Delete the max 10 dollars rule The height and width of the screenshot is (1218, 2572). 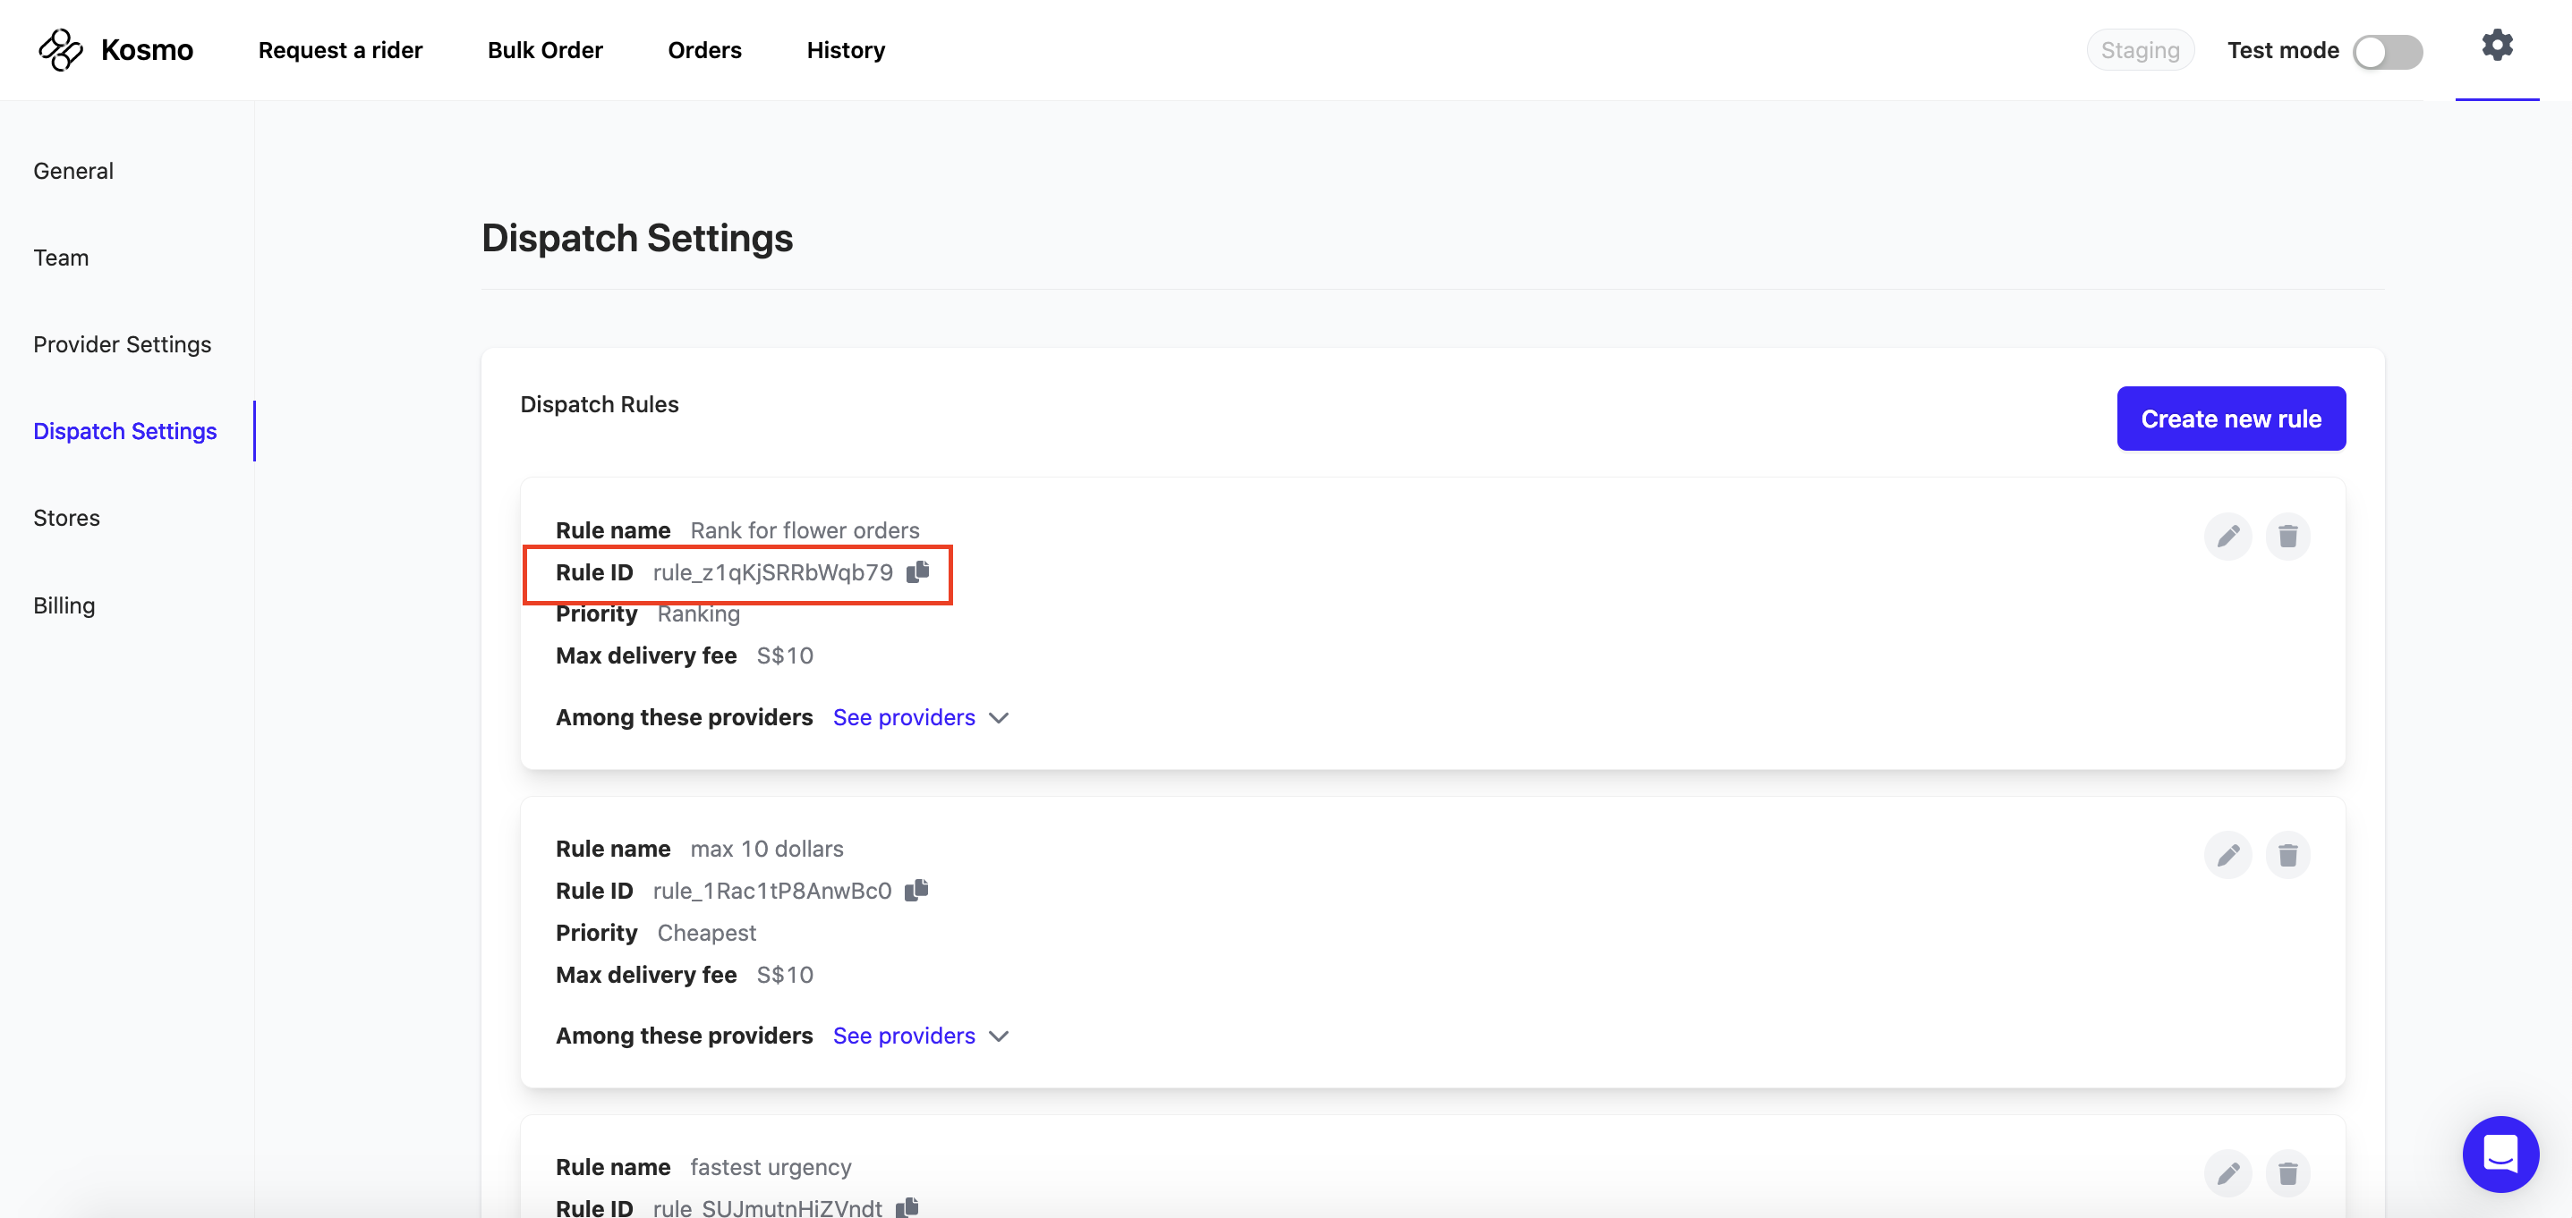click(2287, 855)
